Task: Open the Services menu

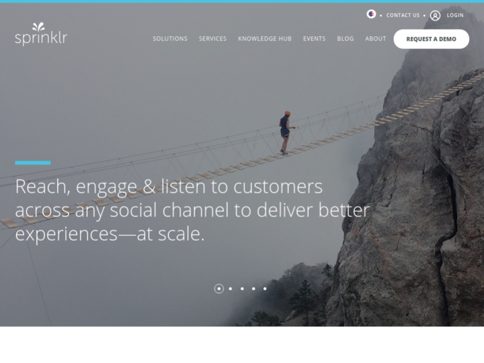Action: 212,39
